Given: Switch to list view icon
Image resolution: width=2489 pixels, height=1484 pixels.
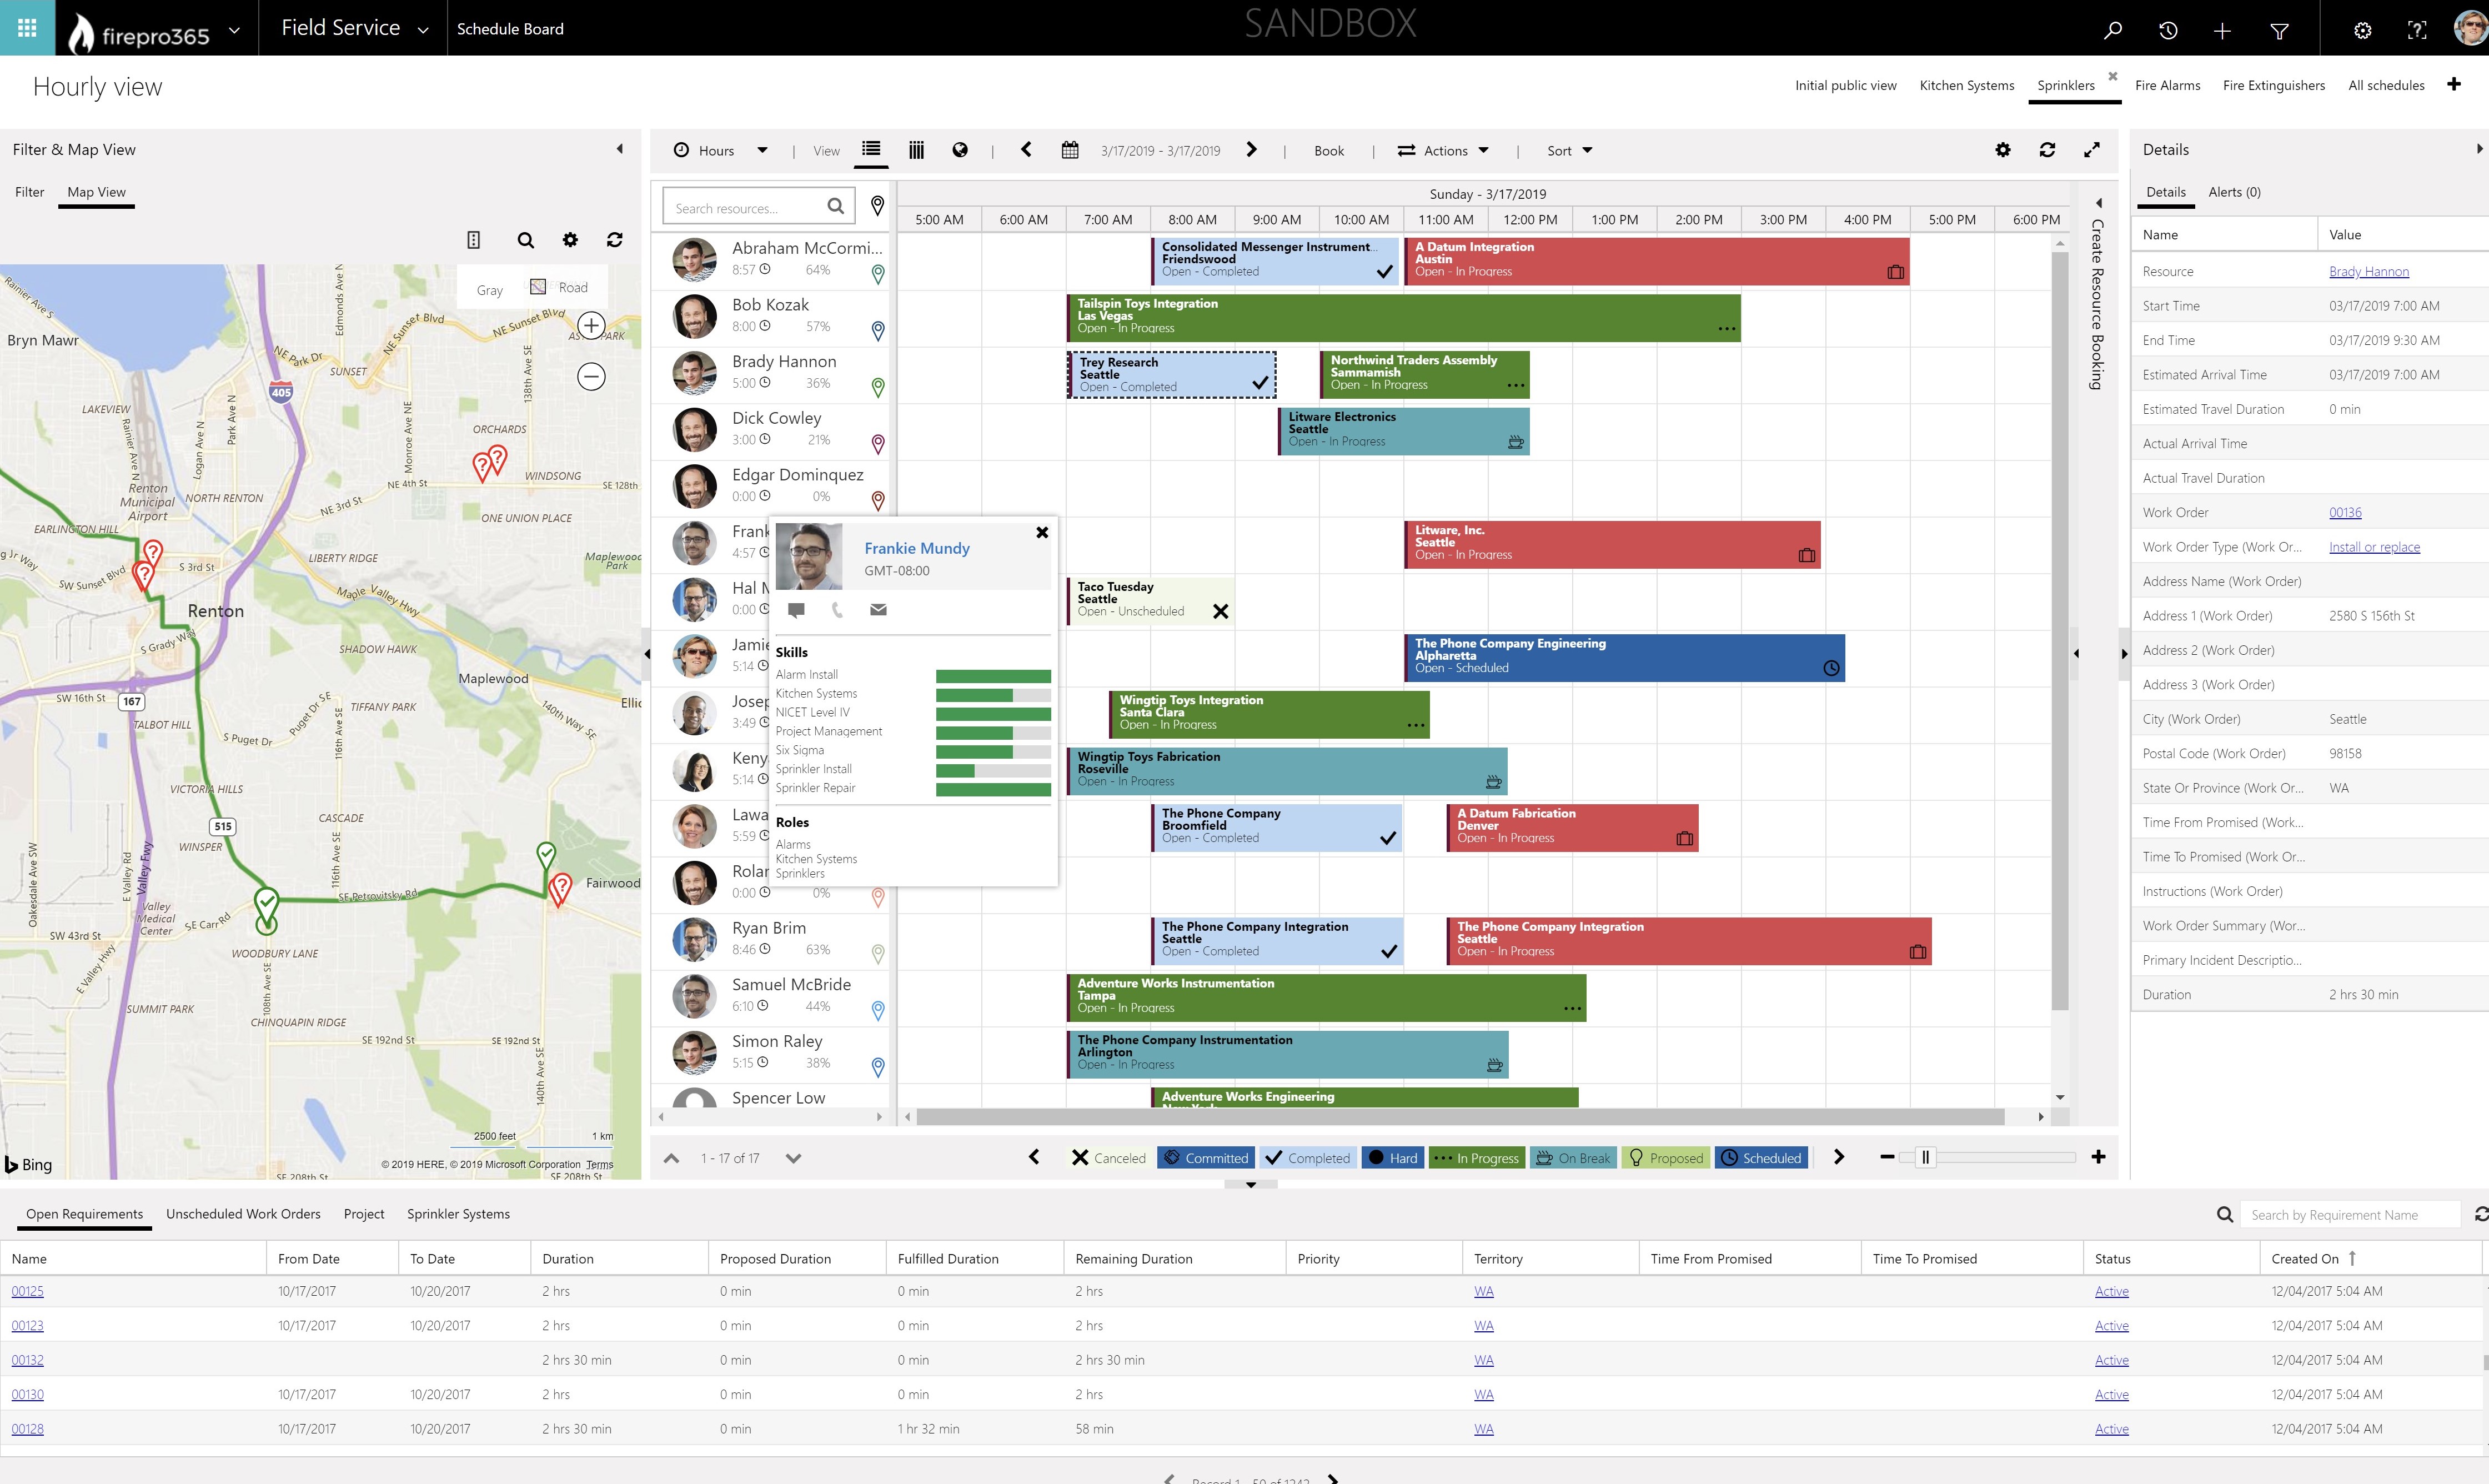Looking at the screenshot, I should coord(871,150).
